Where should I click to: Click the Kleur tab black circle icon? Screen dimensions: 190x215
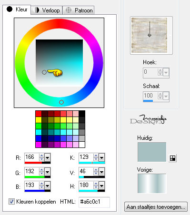(x=10, y=9)
